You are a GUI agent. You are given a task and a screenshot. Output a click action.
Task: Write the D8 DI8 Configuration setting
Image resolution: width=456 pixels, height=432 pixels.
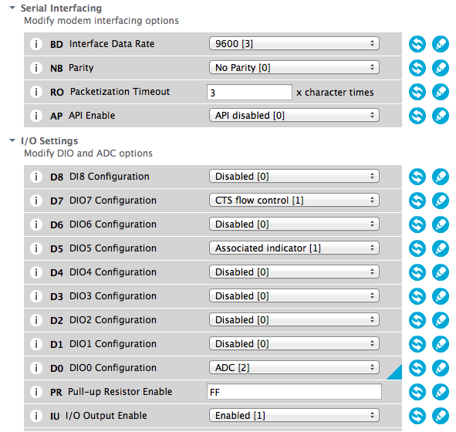pyautogui.click(x=441, y=177)
